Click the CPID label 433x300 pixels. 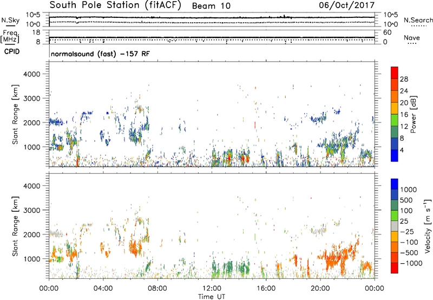[12, 51]
